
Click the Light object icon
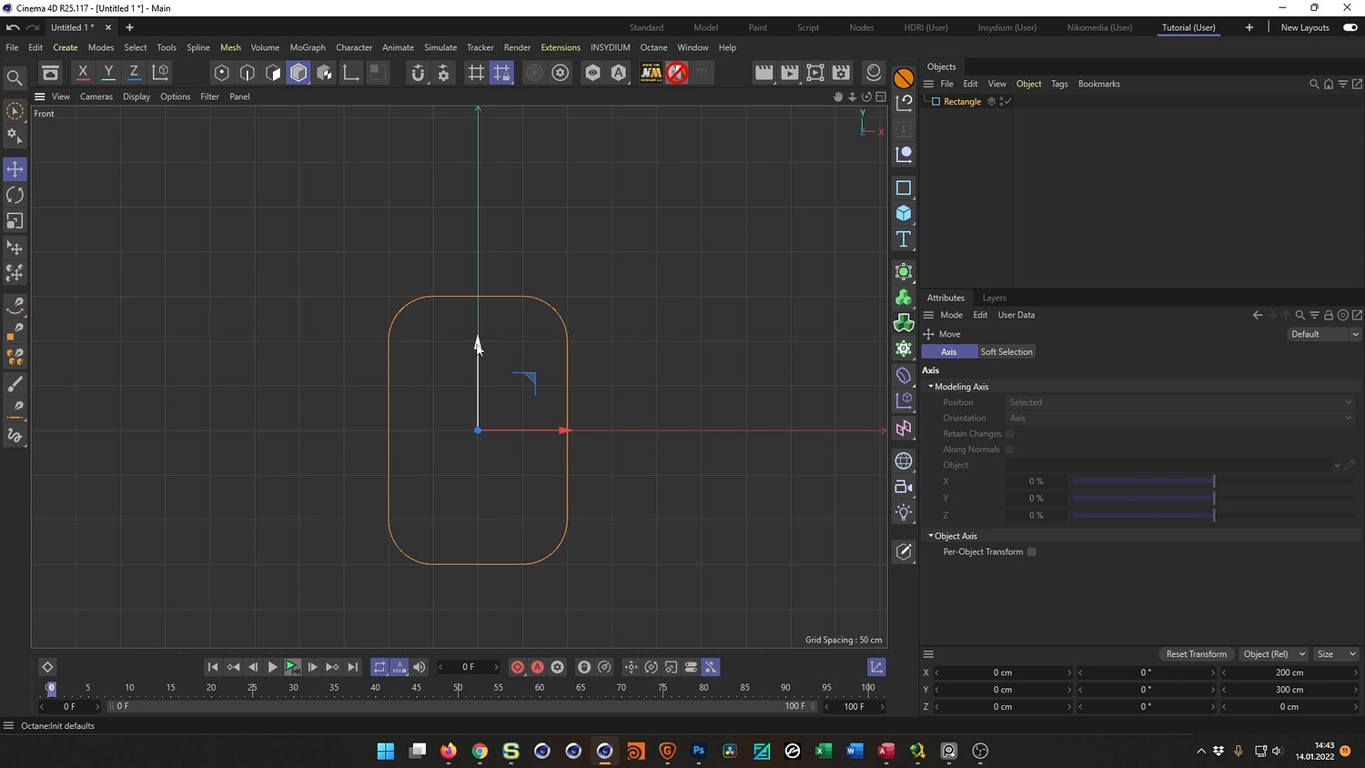904,512
